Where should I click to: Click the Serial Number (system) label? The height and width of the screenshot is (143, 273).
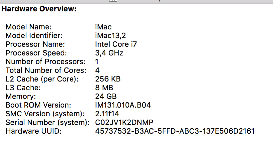pyautogui.click(x=48, y=122)
